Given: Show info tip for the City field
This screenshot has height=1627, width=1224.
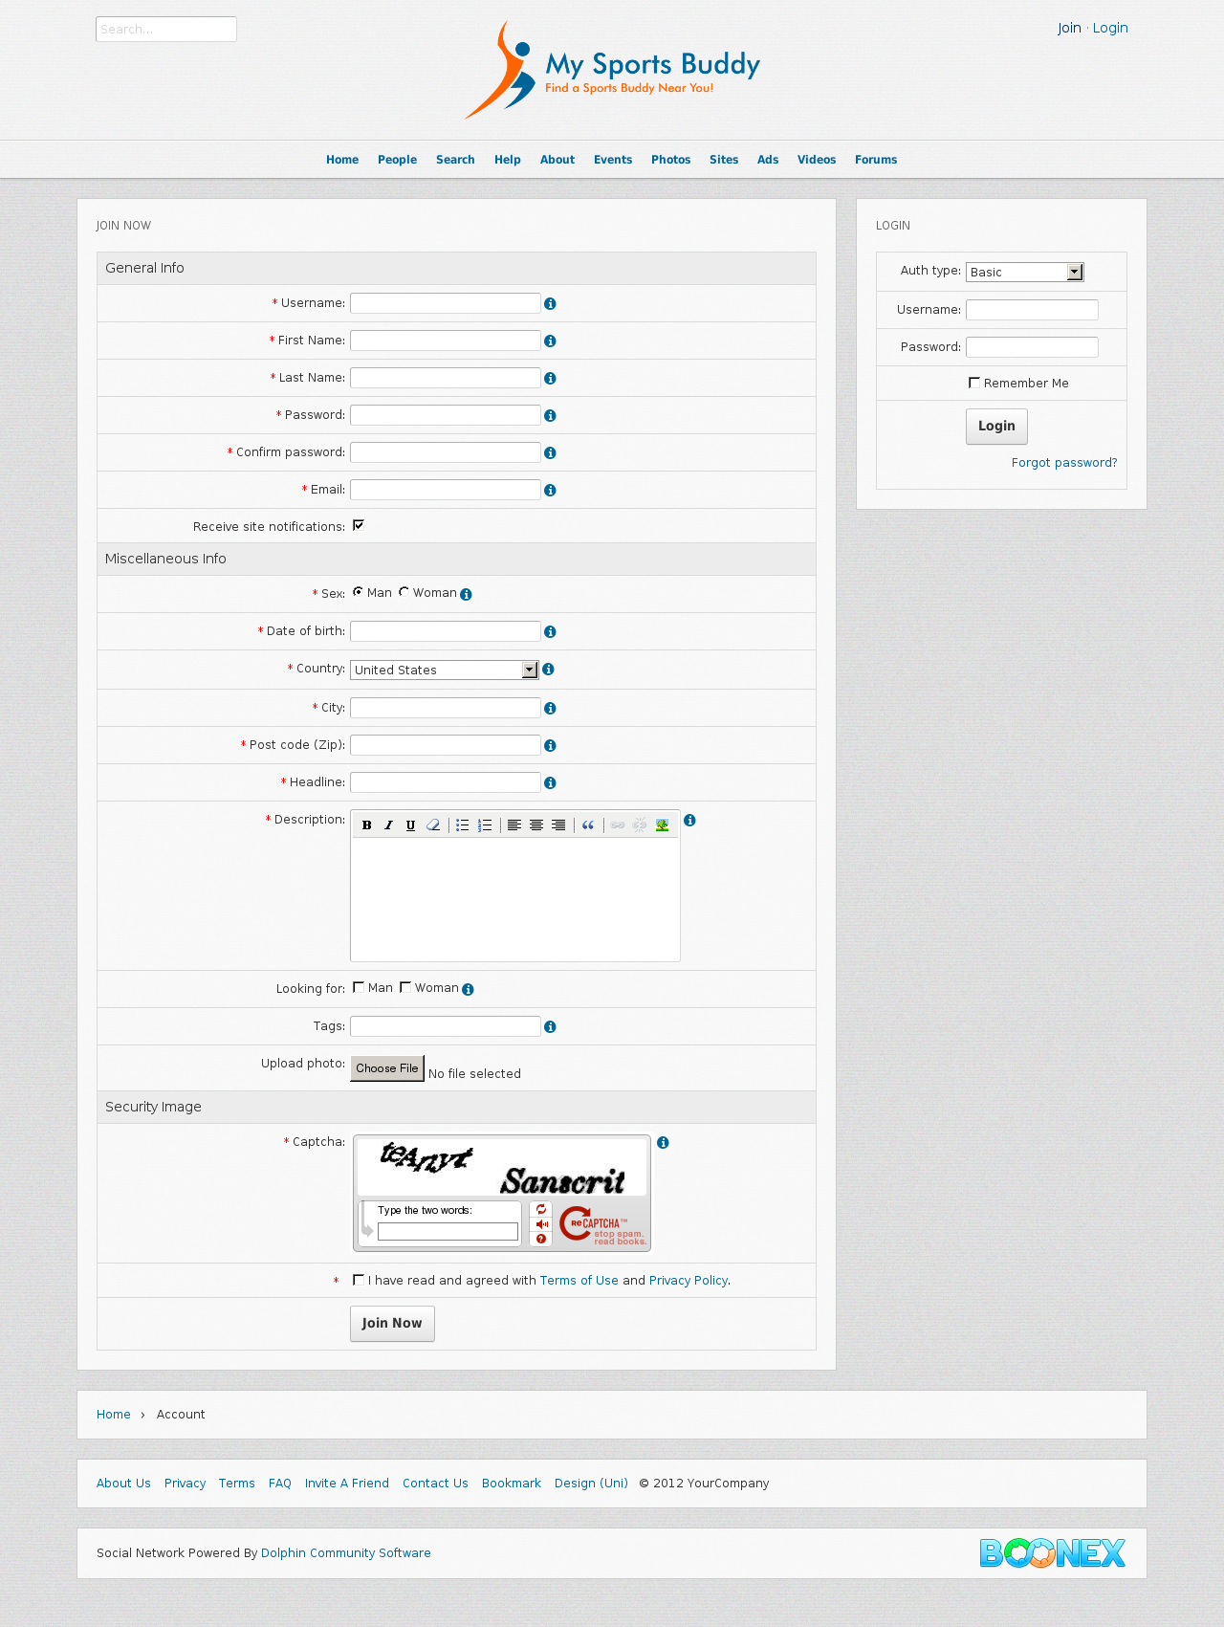Looking at the screenshot, I should (550, 708).
